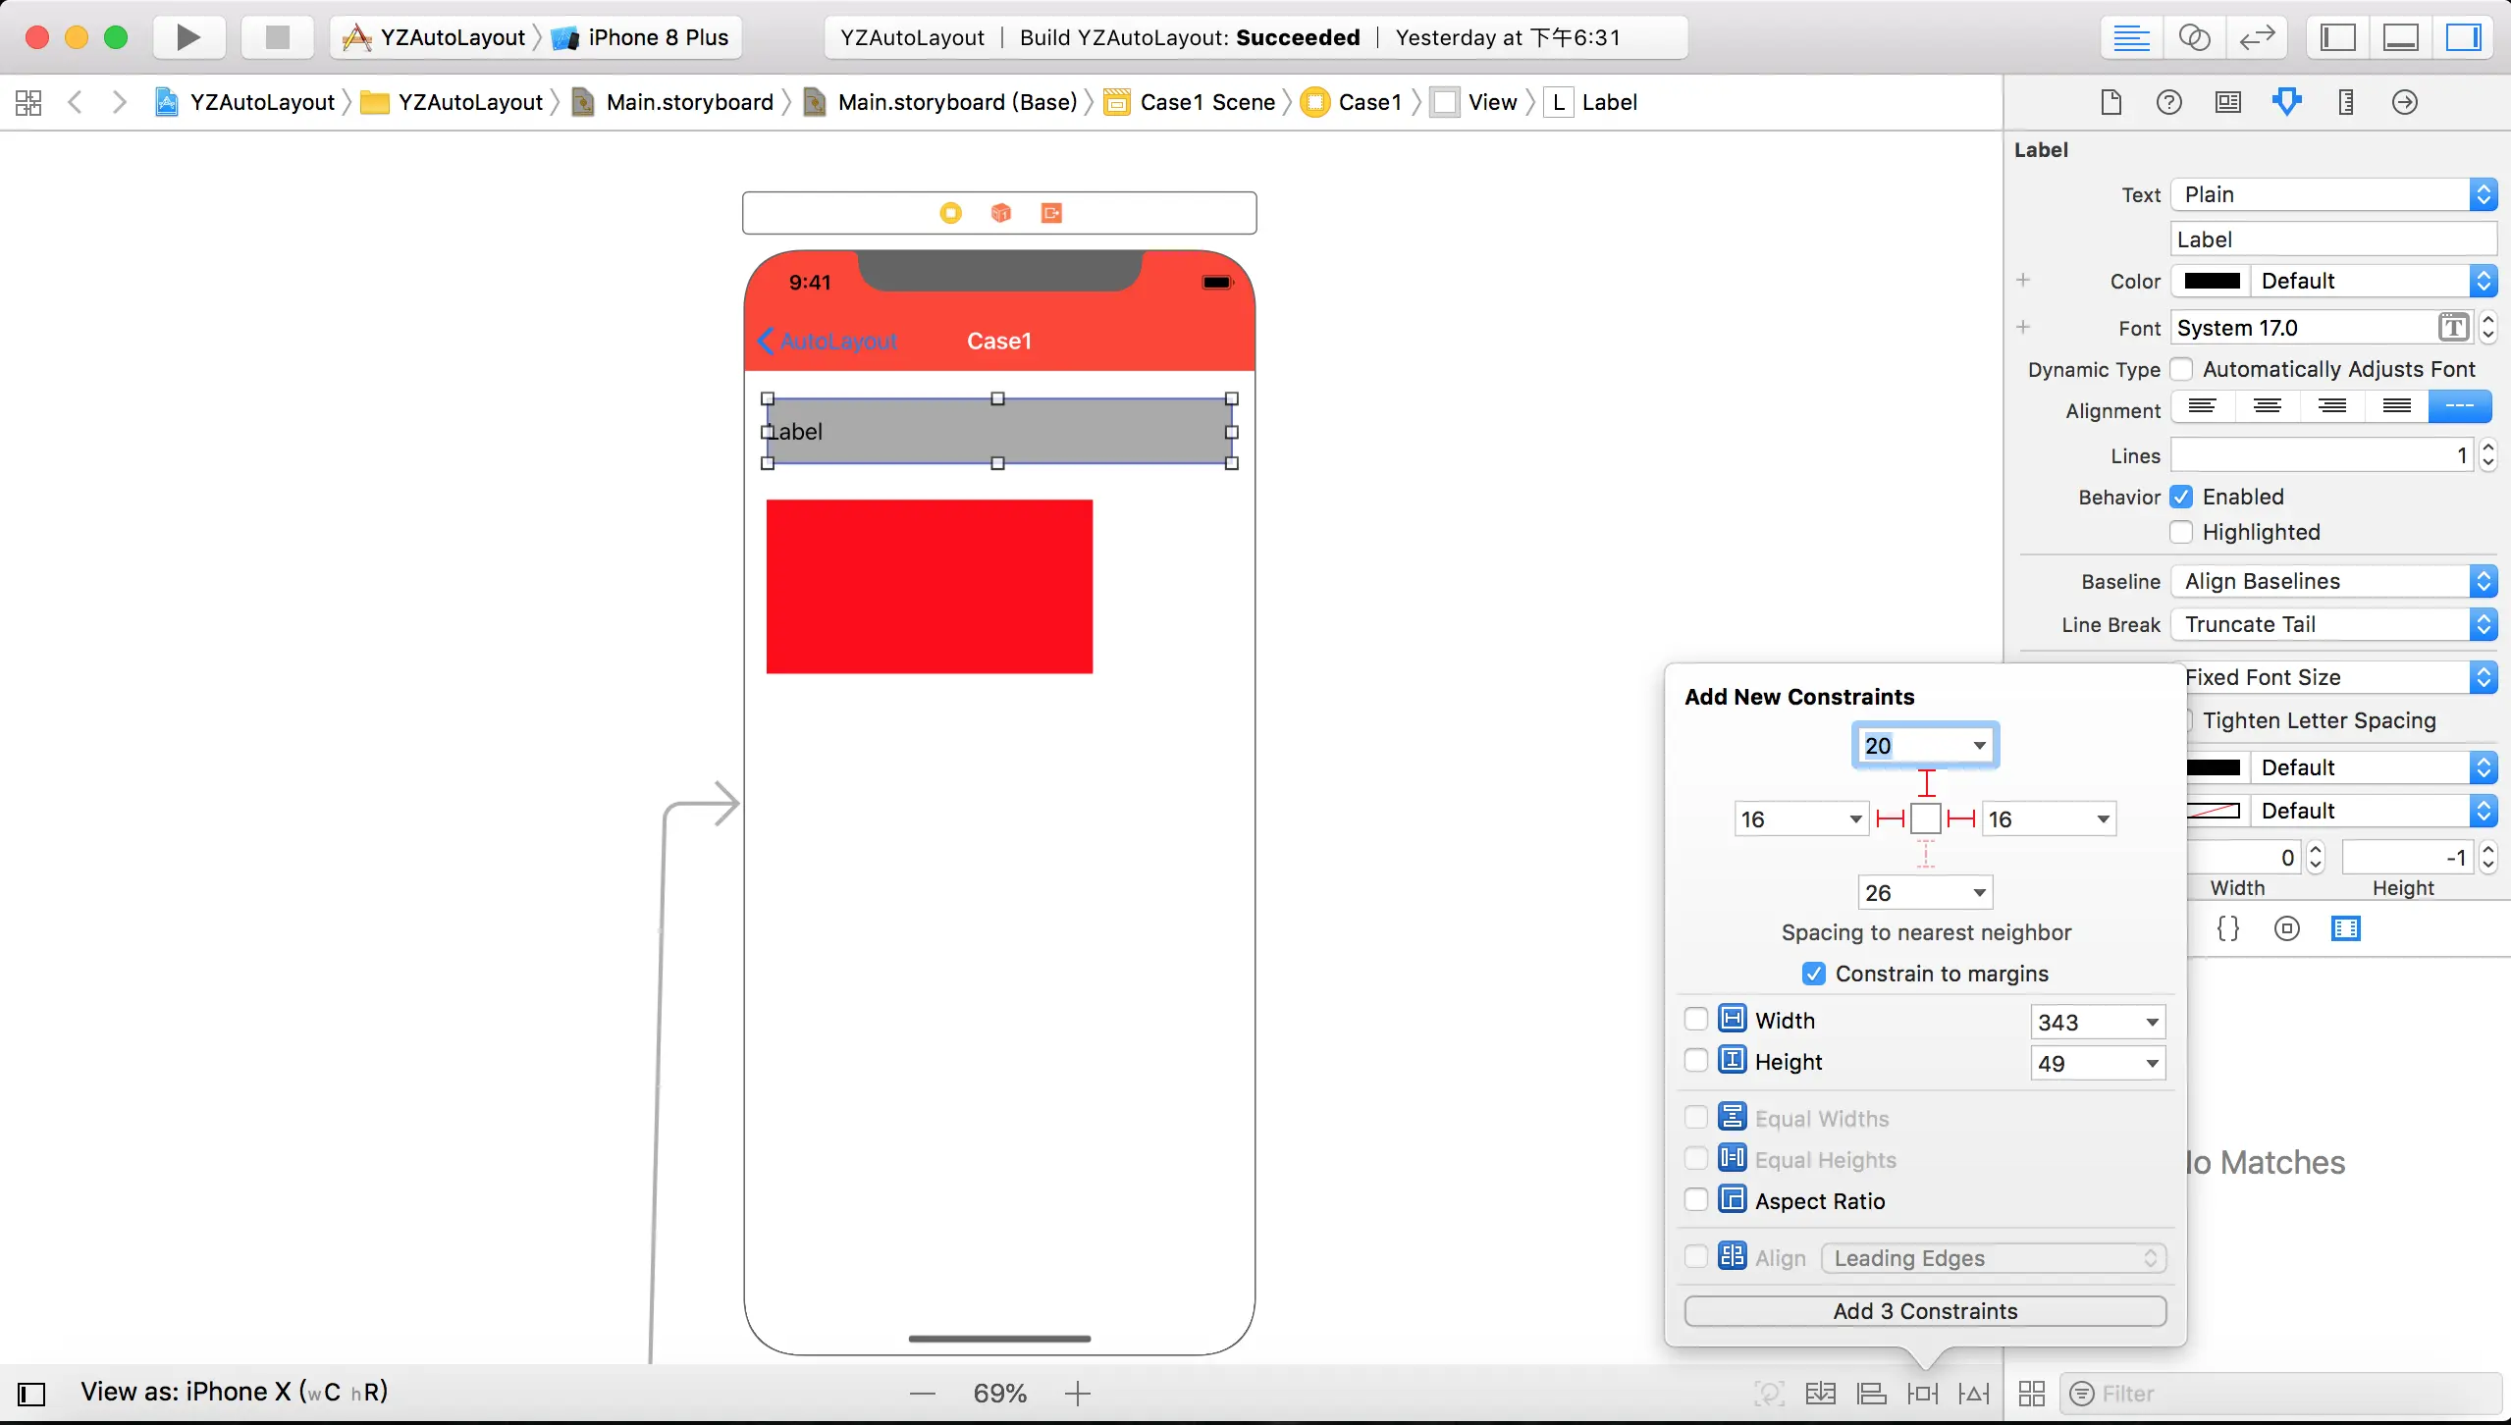Click the Add 3 Constraints button

point(1924,1311)
